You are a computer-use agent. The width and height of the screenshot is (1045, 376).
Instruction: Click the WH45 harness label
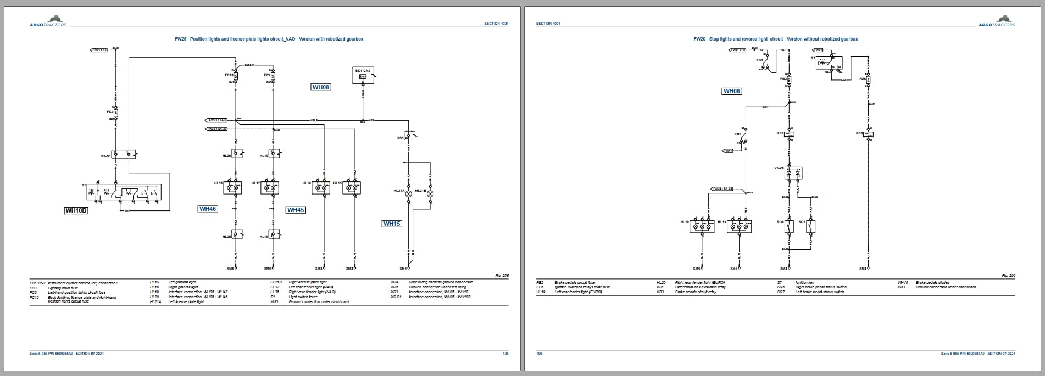point(296,210)
